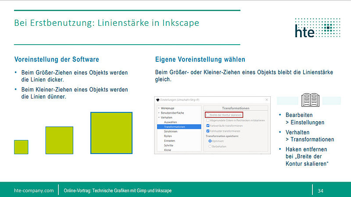This screenshot has height=197, width=351.
Task: Click the hte-company.com footer link
Action: (34, 190)
